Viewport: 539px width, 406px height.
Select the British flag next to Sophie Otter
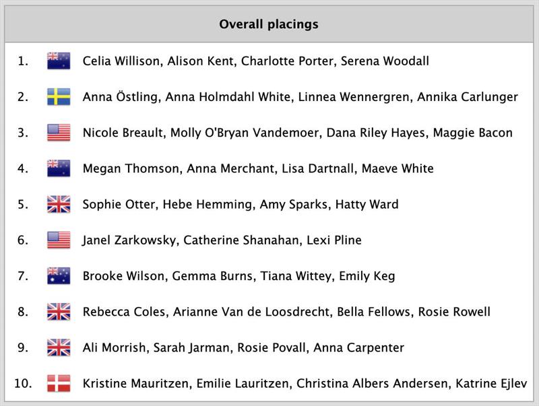point(59,204)
